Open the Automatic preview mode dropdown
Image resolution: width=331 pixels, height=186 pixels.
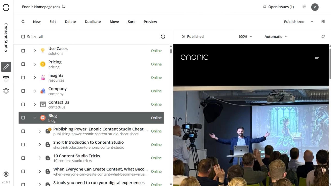276,37
